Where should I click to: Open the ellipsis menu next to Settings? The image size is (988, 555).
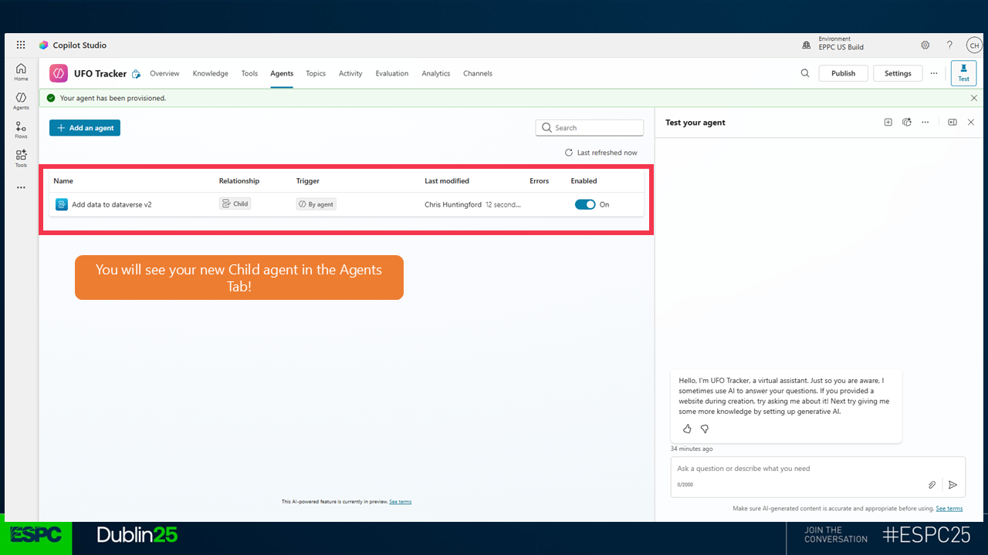tap(934, 73)
